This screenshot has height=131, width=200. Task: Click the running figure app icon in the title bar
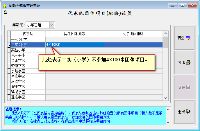click(5, 6)
